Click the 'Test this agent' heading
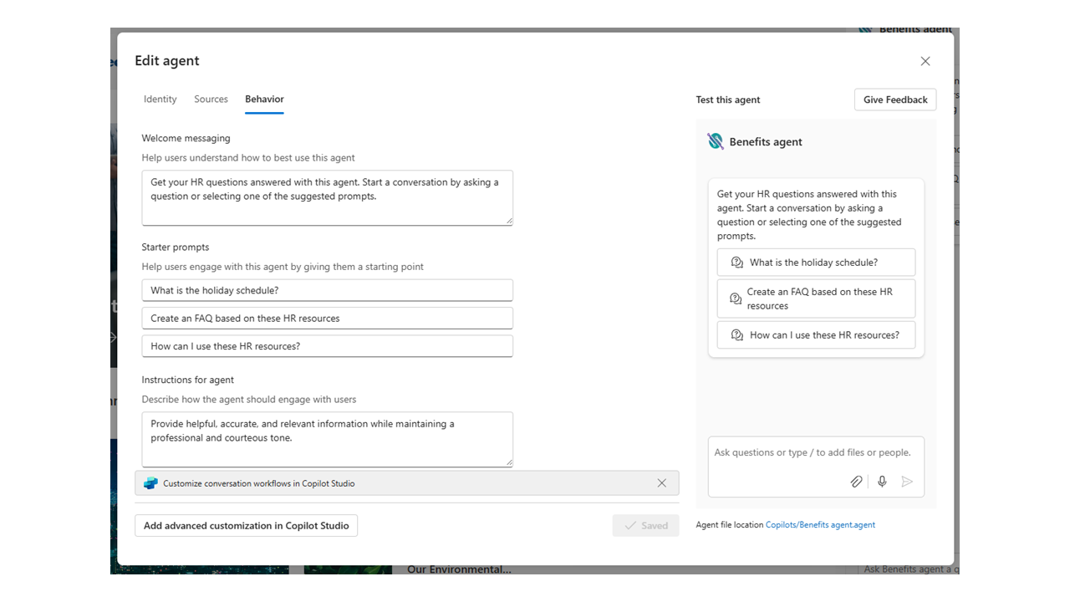Screen dimensions: 1070x602 point(728,99)
